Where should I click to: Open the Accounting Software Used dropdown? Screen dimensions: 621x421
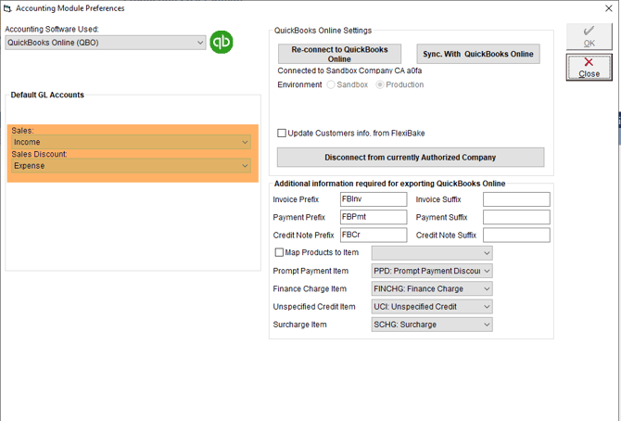(x=106, y=43)
